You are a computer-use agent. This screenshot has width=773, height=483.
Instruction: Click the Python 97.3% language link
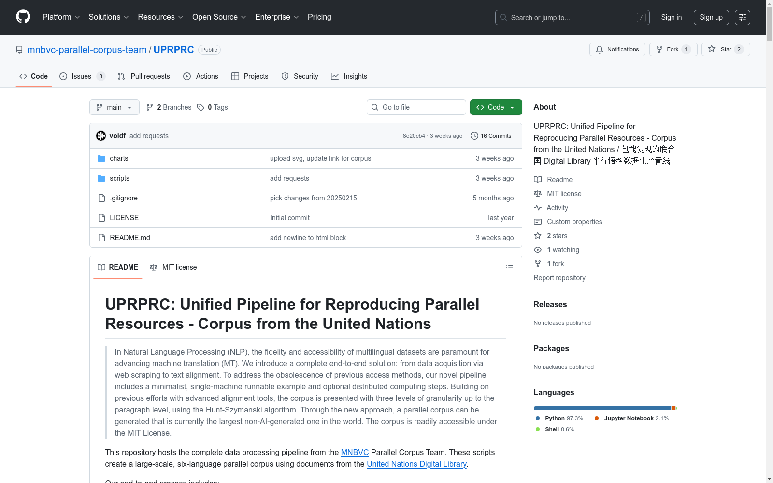(559, 418)
